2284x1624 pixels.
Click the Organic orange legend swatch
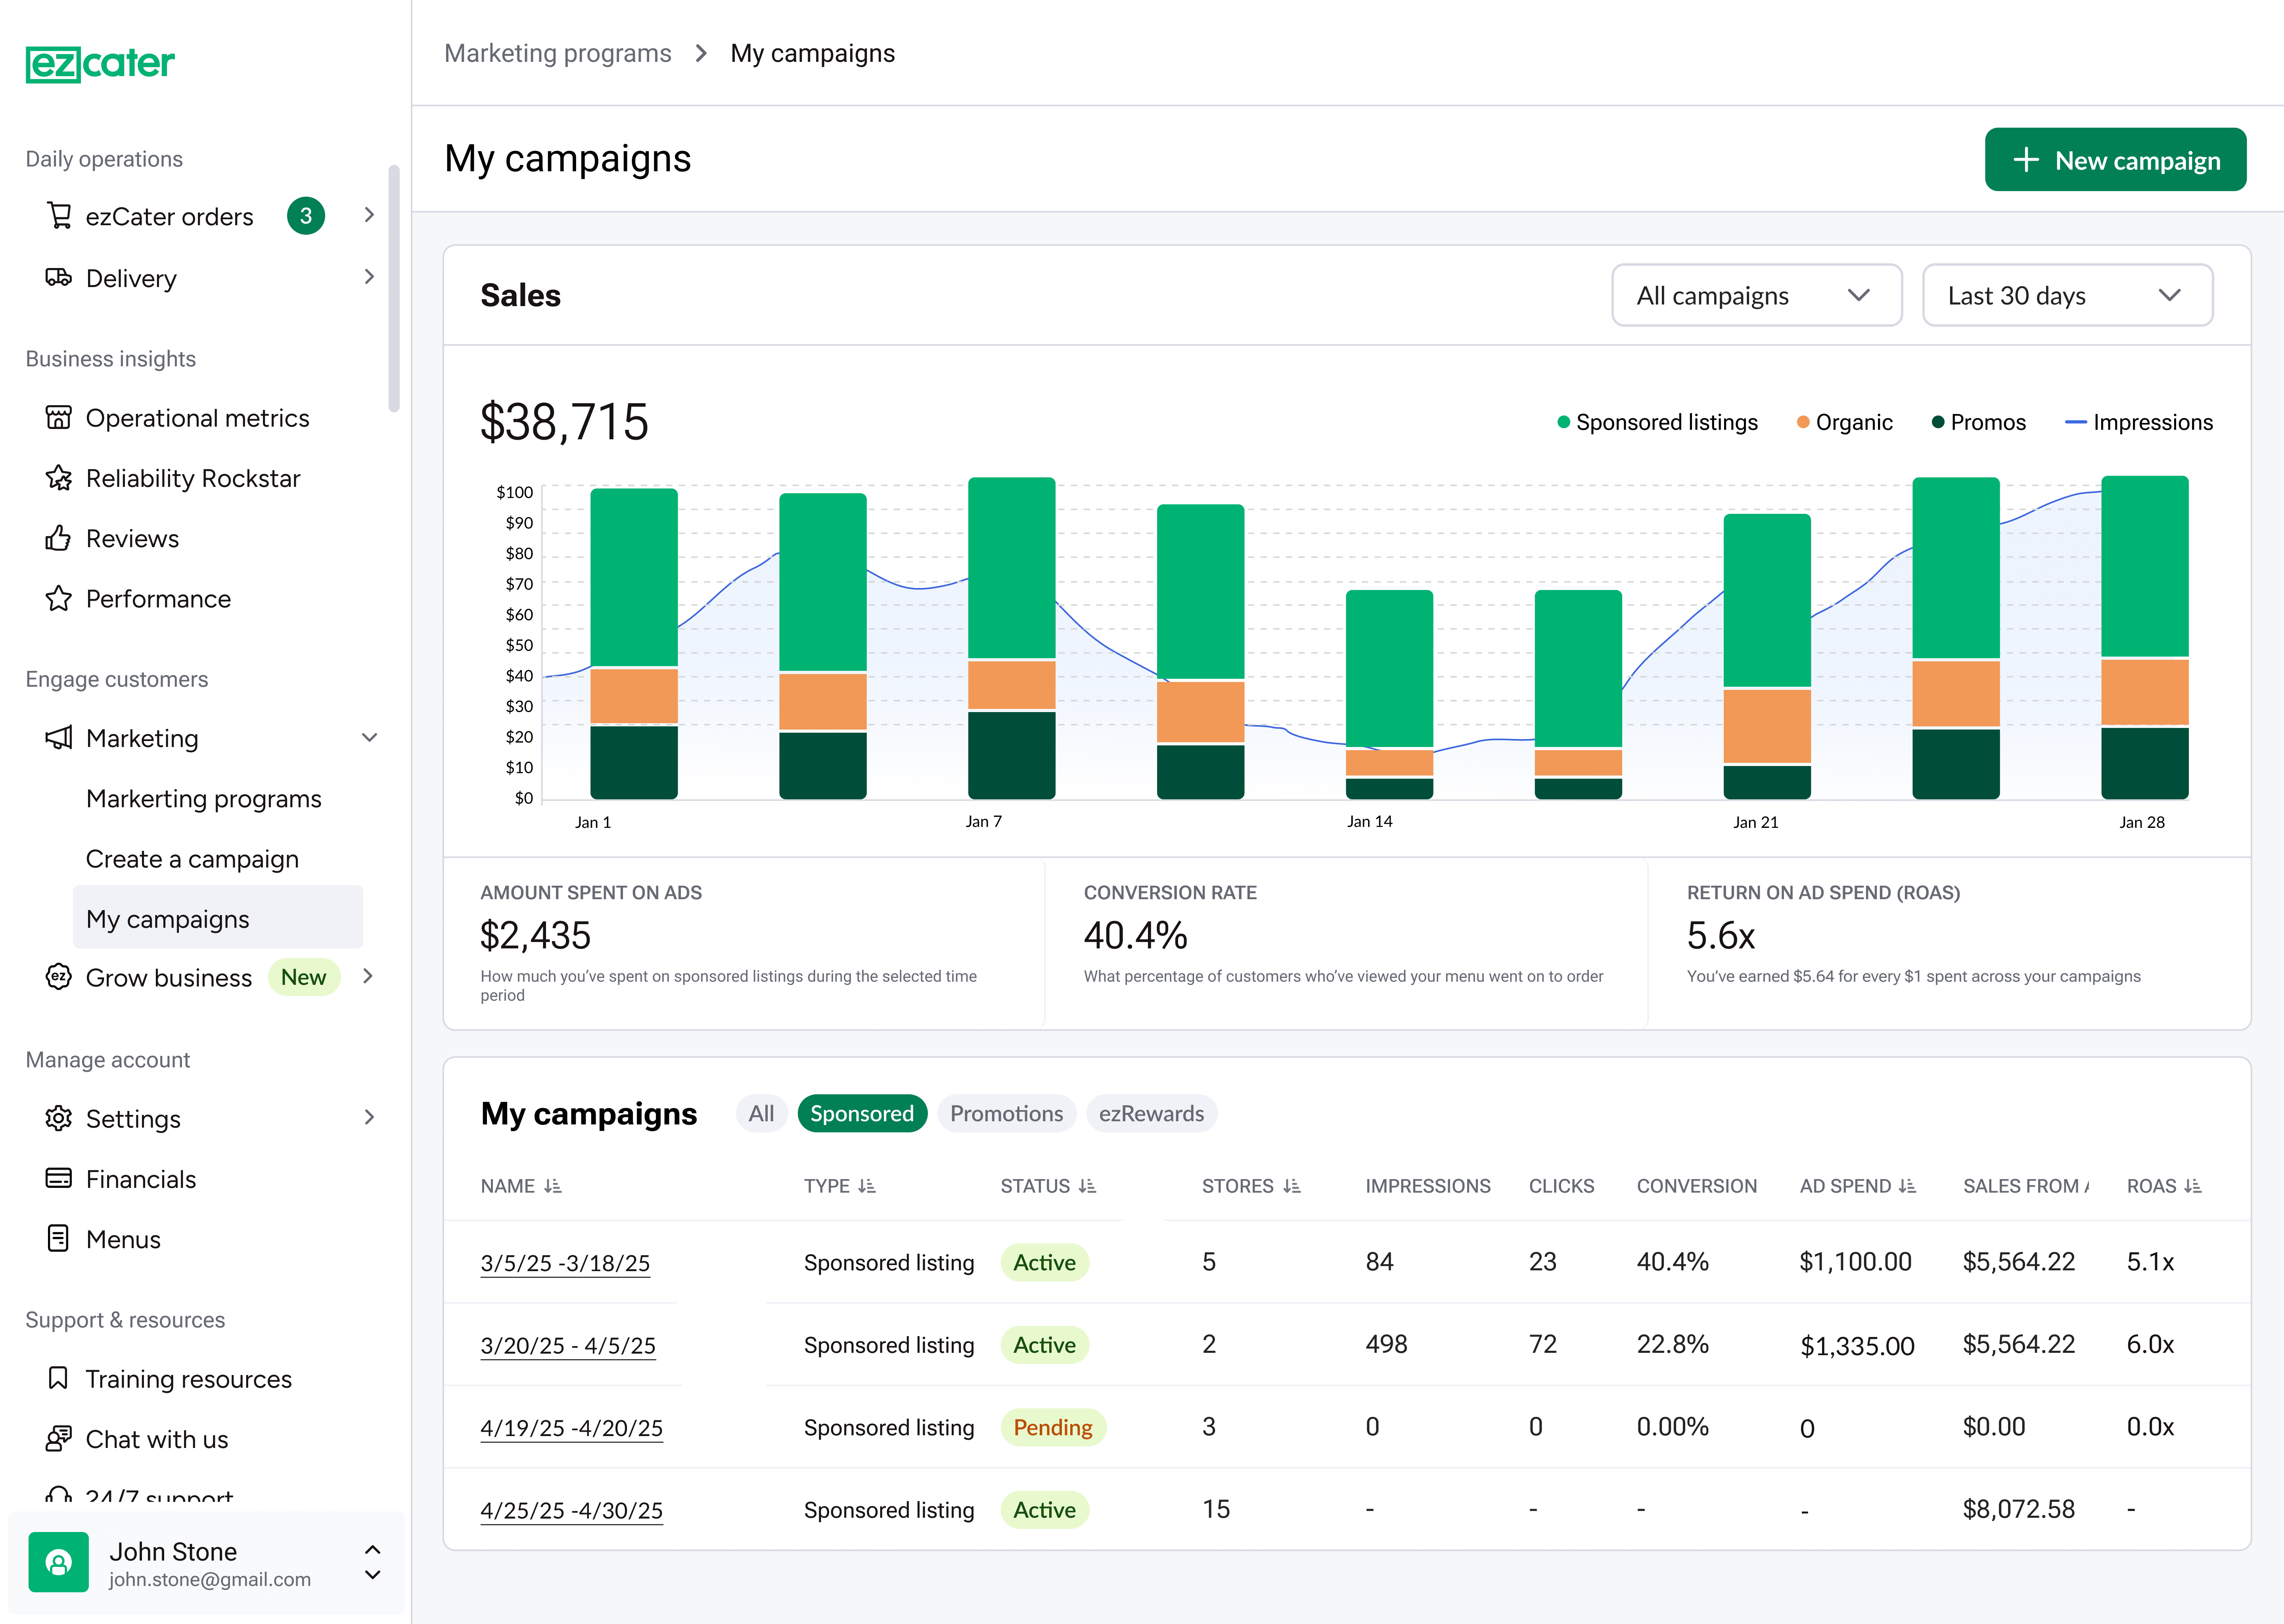click(x=1803, y=422)
